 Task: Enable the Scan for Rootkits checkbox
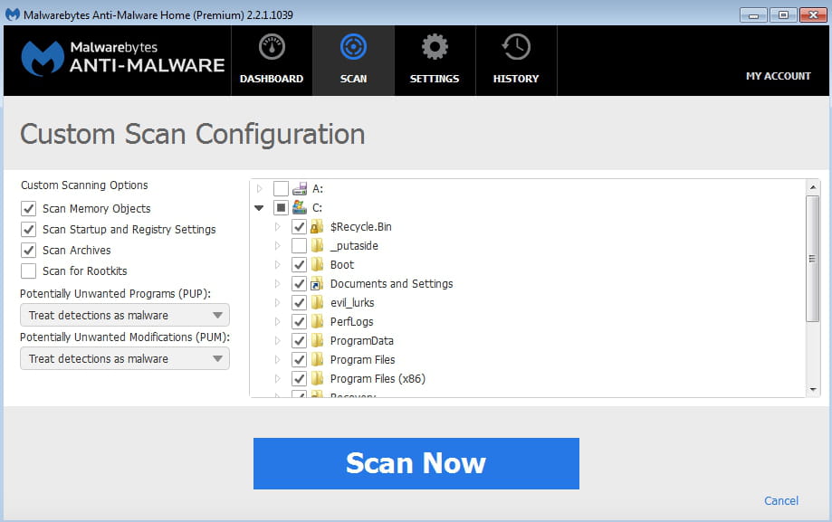pos(29,271)
